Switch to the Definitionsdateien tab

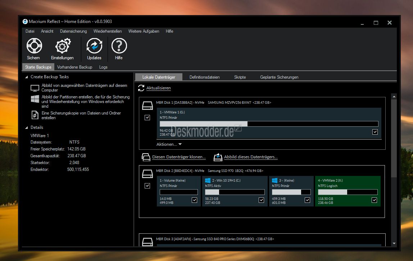[x=204, y=77]
